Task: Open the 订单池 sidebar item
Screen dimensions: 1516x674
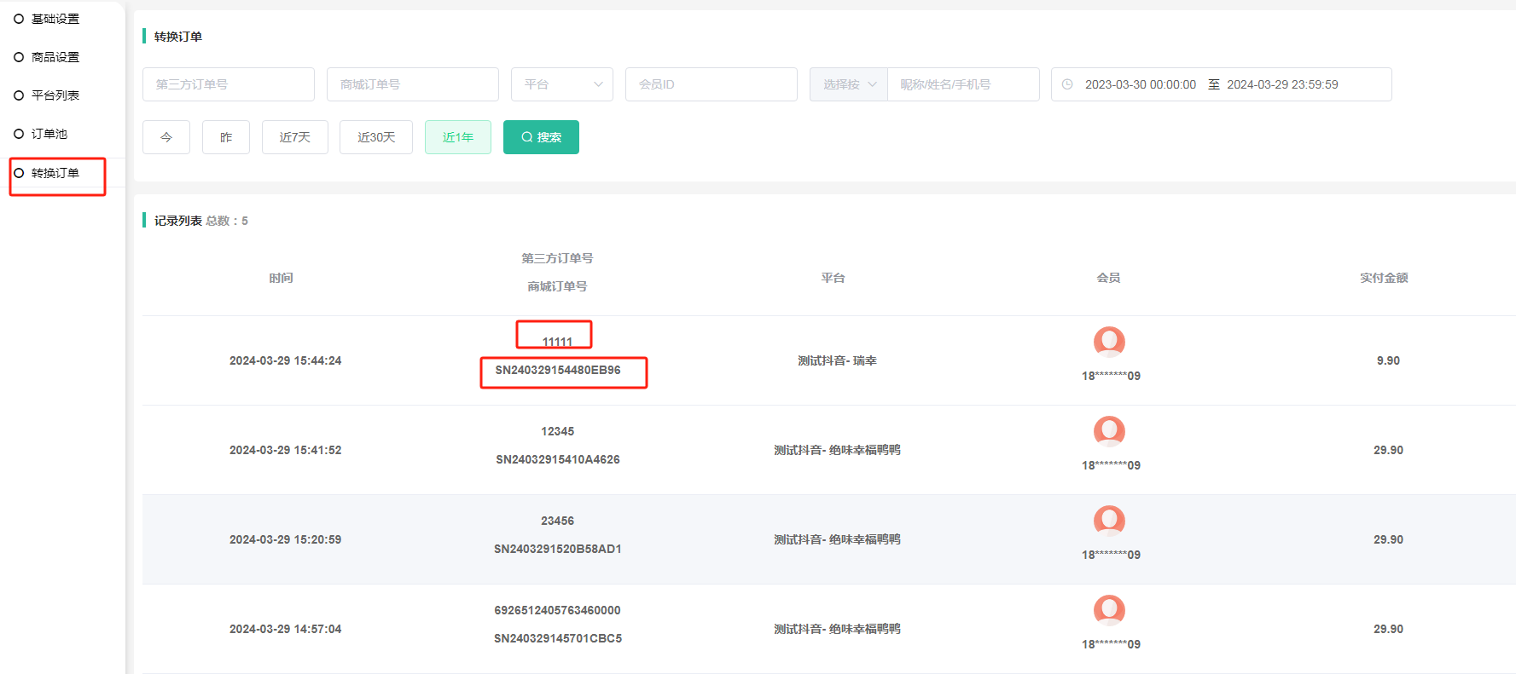Action: click(49, 134)
